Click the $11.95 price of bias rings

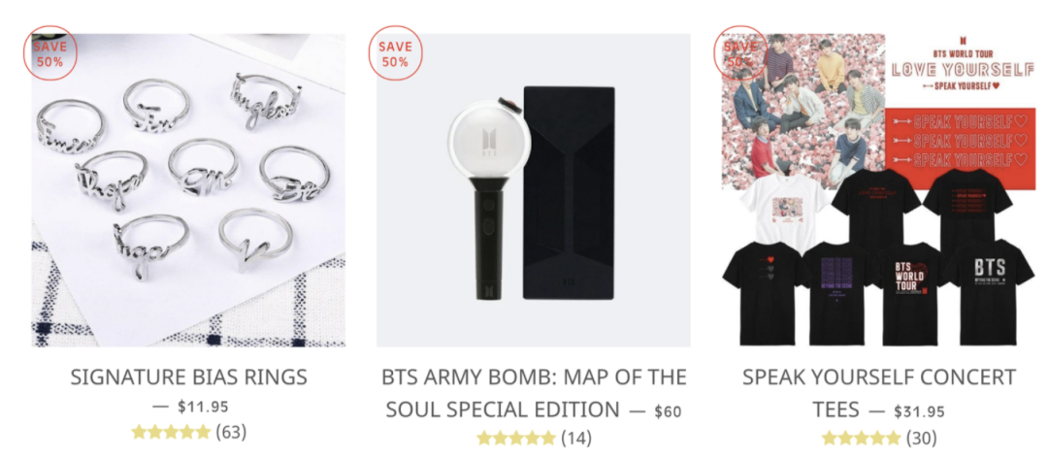[203, 406]
